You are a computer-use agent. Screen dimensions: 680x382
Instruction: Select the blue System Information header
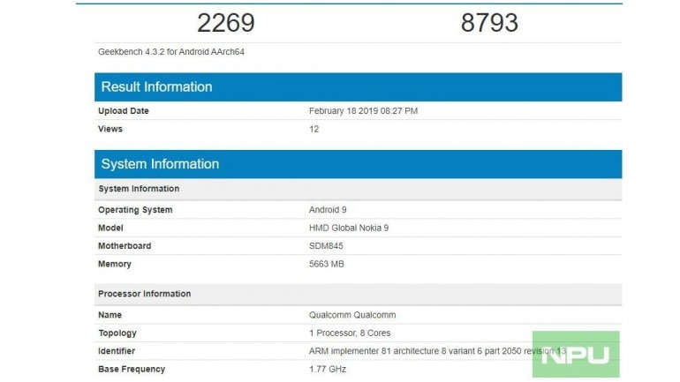pyautogui.click(x=160, y=164)
